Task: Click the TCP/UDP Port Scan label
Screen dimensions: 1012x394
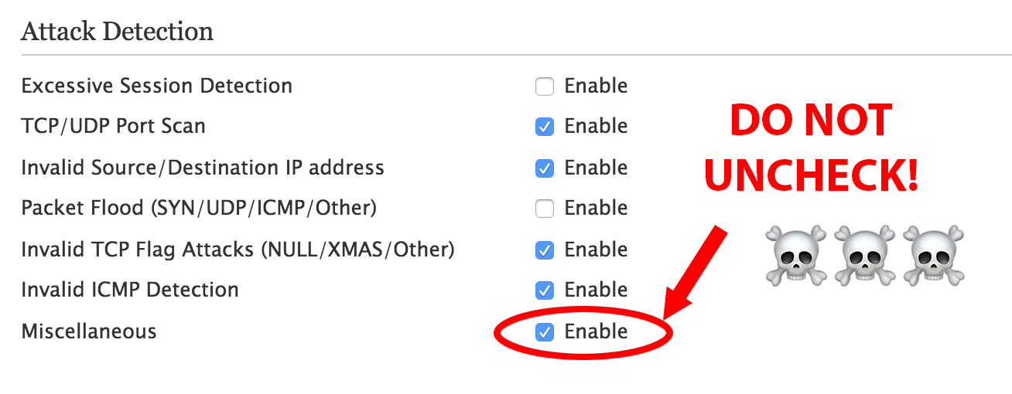Action: (x=114, y=127)
